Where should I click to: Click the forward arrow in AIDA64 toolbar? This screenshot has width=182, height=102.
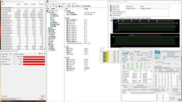tap(50, 6)
